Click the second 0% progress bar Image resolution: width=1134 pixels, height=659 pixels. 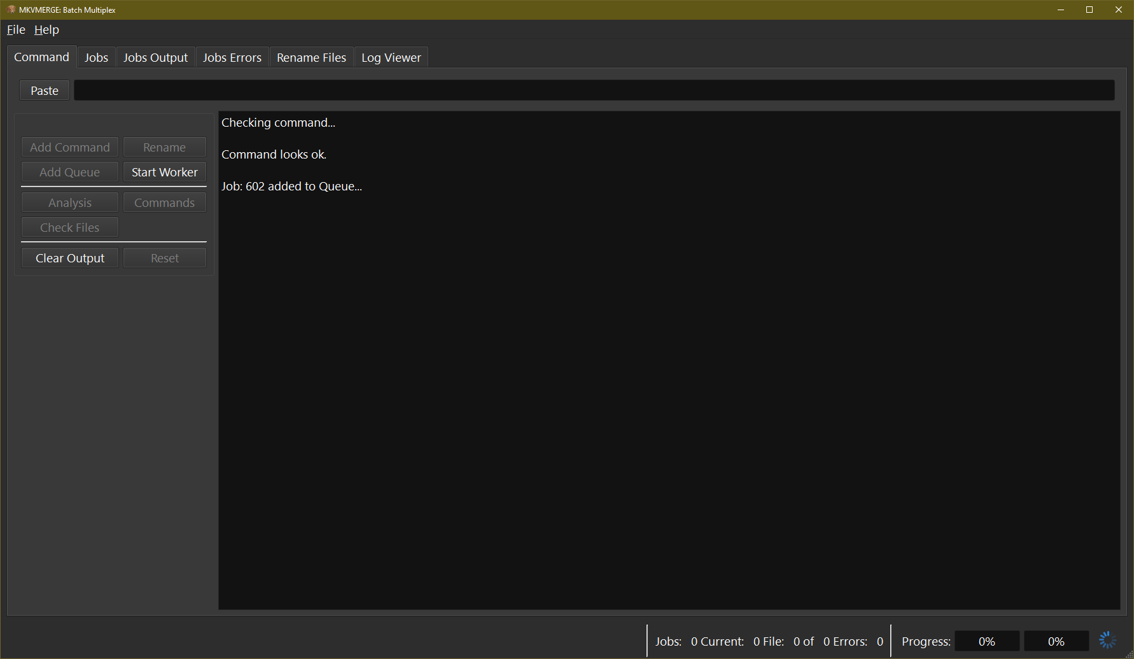(1056, 641)
